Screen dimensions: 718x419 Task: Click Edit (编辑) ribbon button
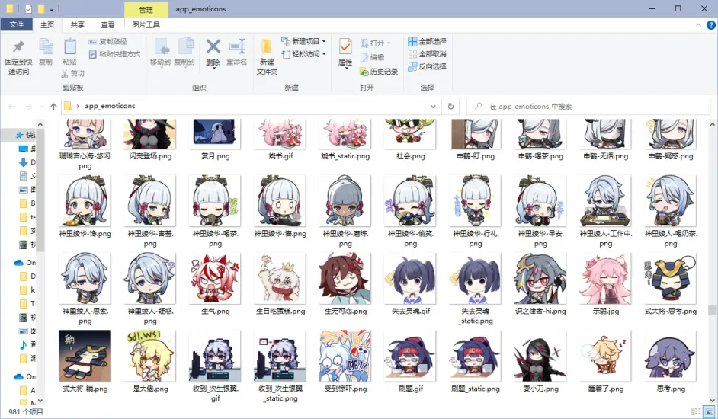tap(372, 57)
